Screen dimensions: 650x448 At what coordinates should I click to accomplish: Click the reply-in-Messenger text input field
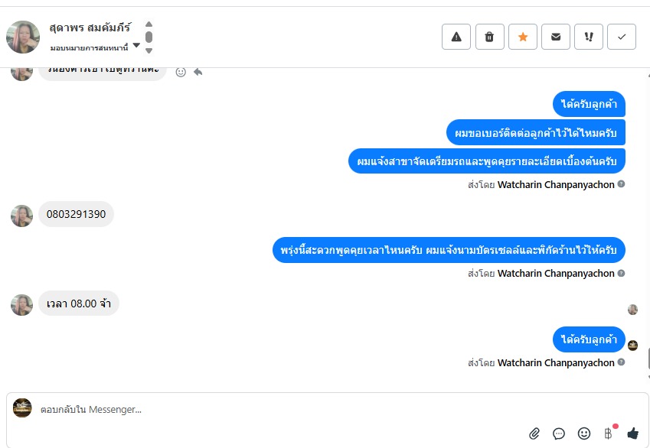pyautogui.click(x=328, y=410)
